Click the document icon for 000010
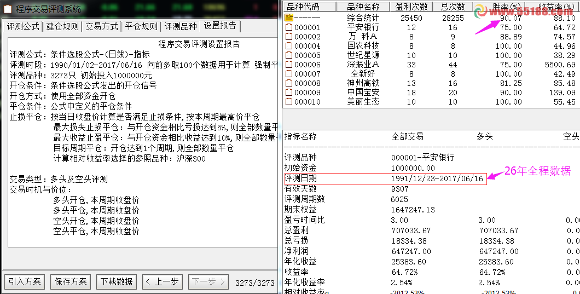 tap(289, 101)
